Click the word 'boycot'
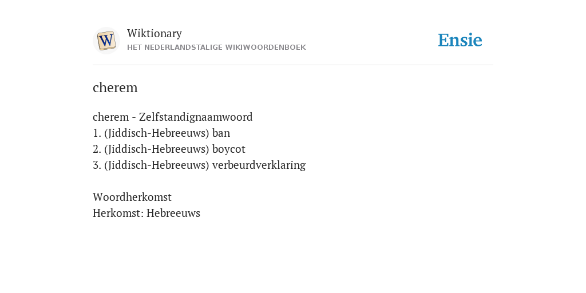 coord(229,149)
